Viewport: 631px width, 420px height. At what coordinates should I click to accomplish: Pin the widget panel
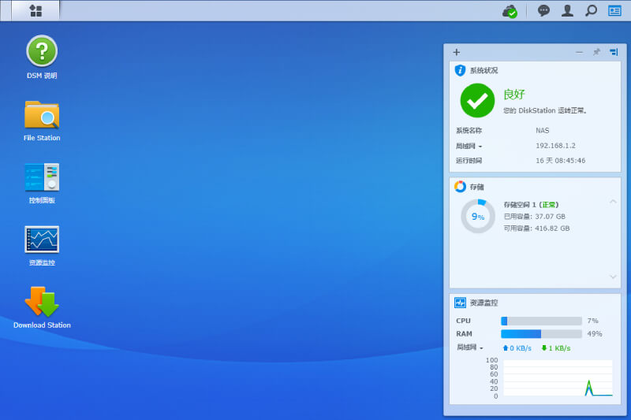(597, 52)
